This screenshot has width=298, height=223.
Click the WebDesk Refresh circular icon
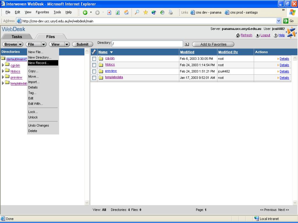click(238, 35)
